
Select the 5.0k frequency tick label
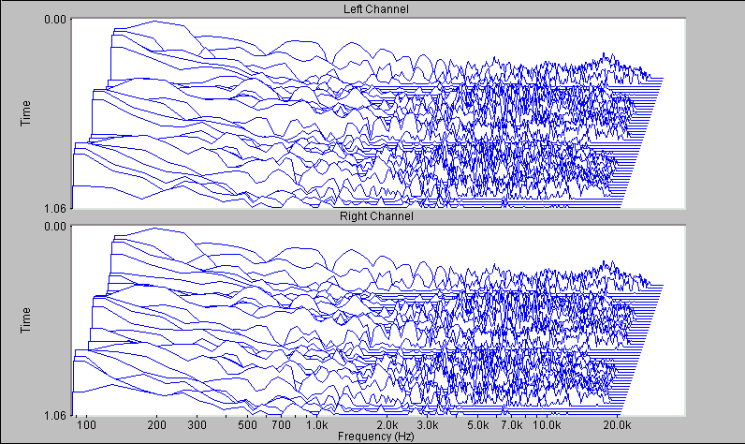[477, 424]
